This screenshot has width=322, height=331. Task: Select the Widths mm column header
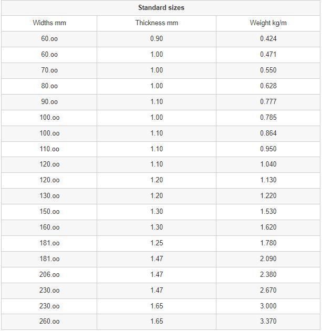(49, 23)
